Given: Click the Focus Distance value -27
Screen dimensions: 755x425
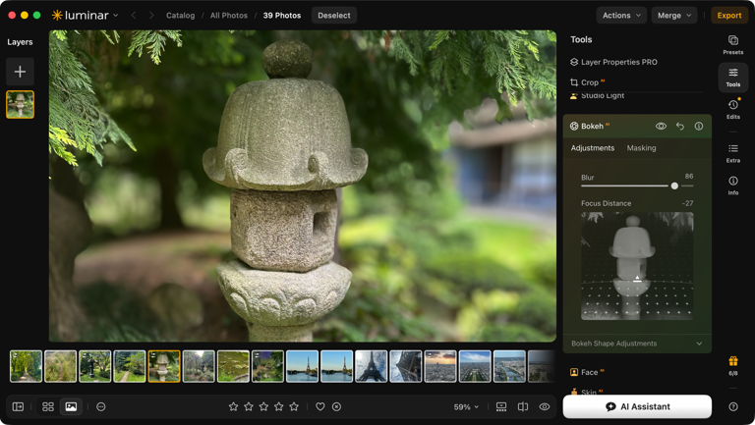Looking at the screenshot, I should [687, 203].
